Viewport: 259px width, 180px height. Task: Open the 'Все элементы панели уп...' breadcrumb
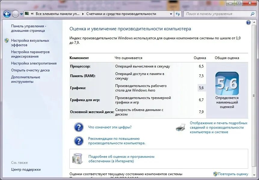[x=57, y=14]
